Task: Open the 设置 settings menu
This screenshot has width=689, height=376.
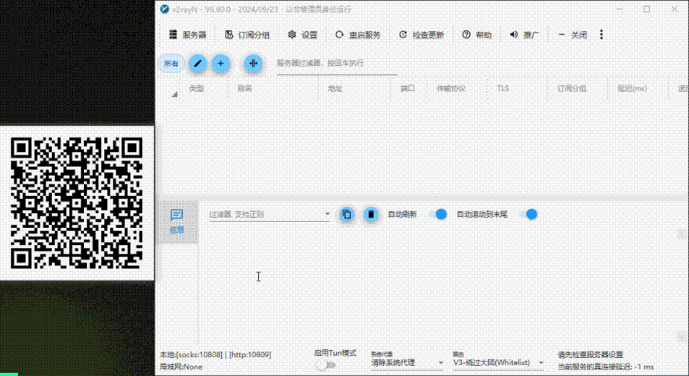Action: pos(302,35)
